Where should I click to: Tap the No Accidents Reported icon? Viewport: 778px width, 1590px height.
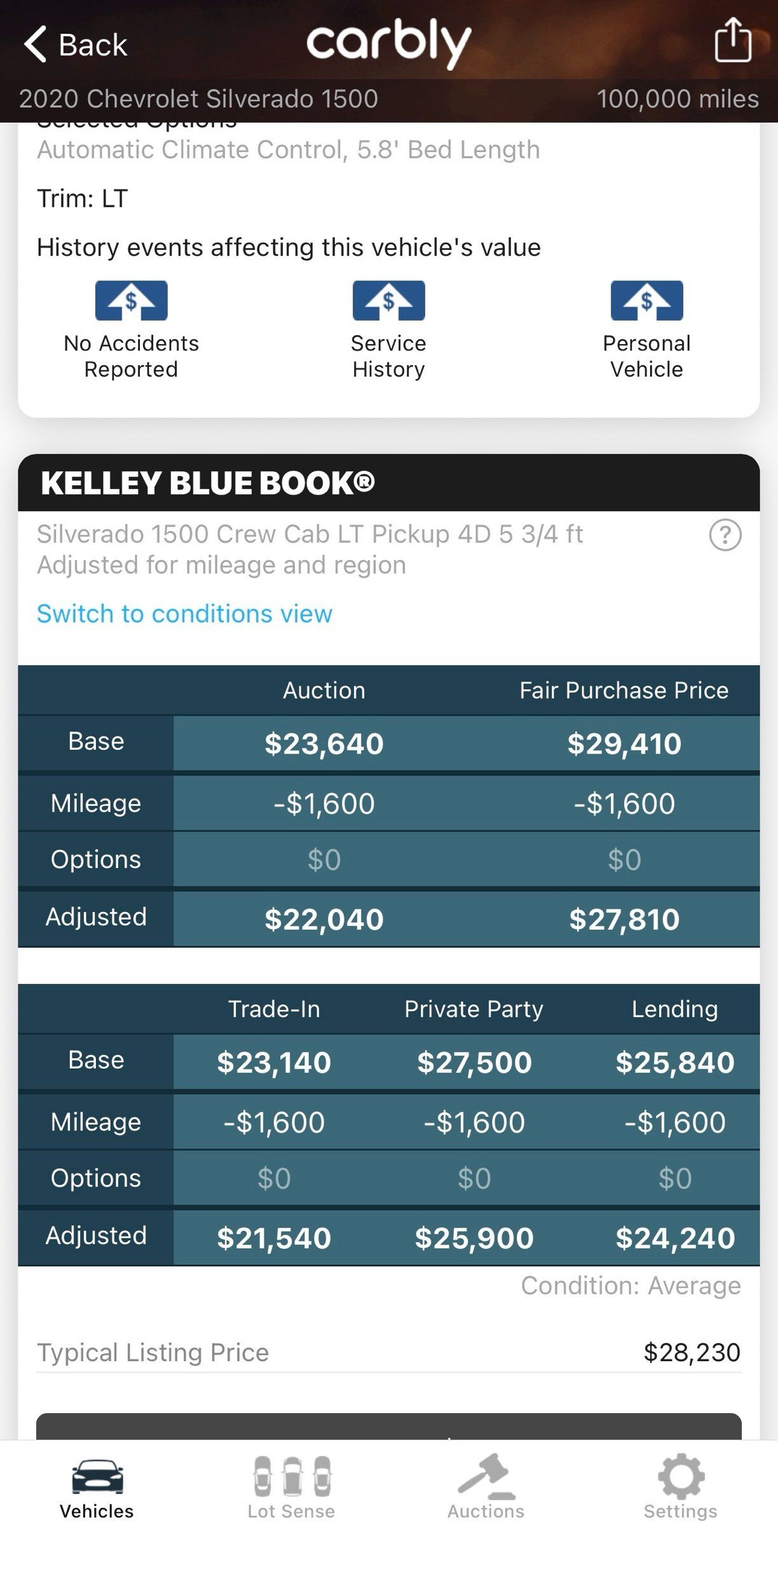(131, 300)
